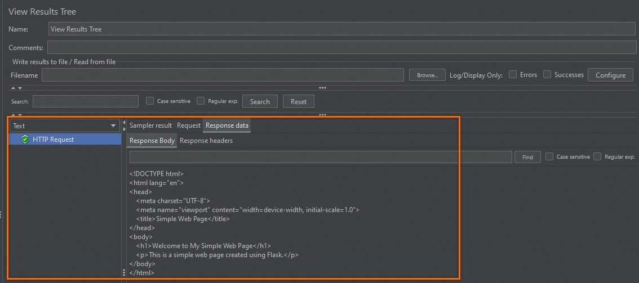Toggle Regular exp. next to Search field
Viewport: 639px width, 283px height.
click(x=201, y=101)
